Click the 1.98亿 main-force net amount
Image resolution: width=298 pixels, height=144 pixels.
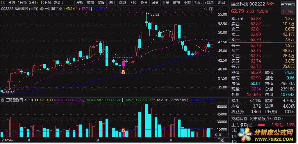(x=277, y=125)
